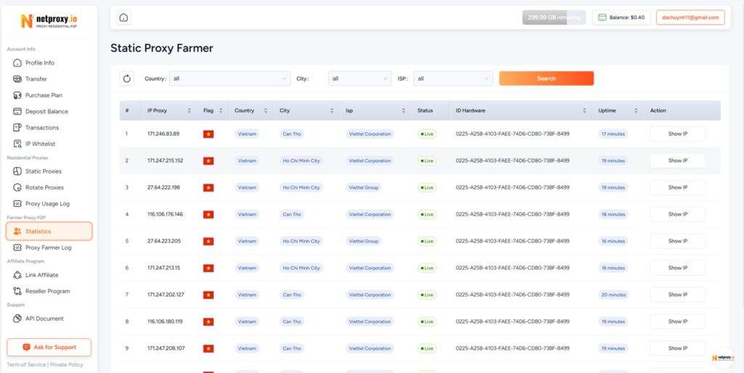This screenshot has width=744, height=373.
Task: Sort by ID Hardware column arrows
Action: pos(584,110)
